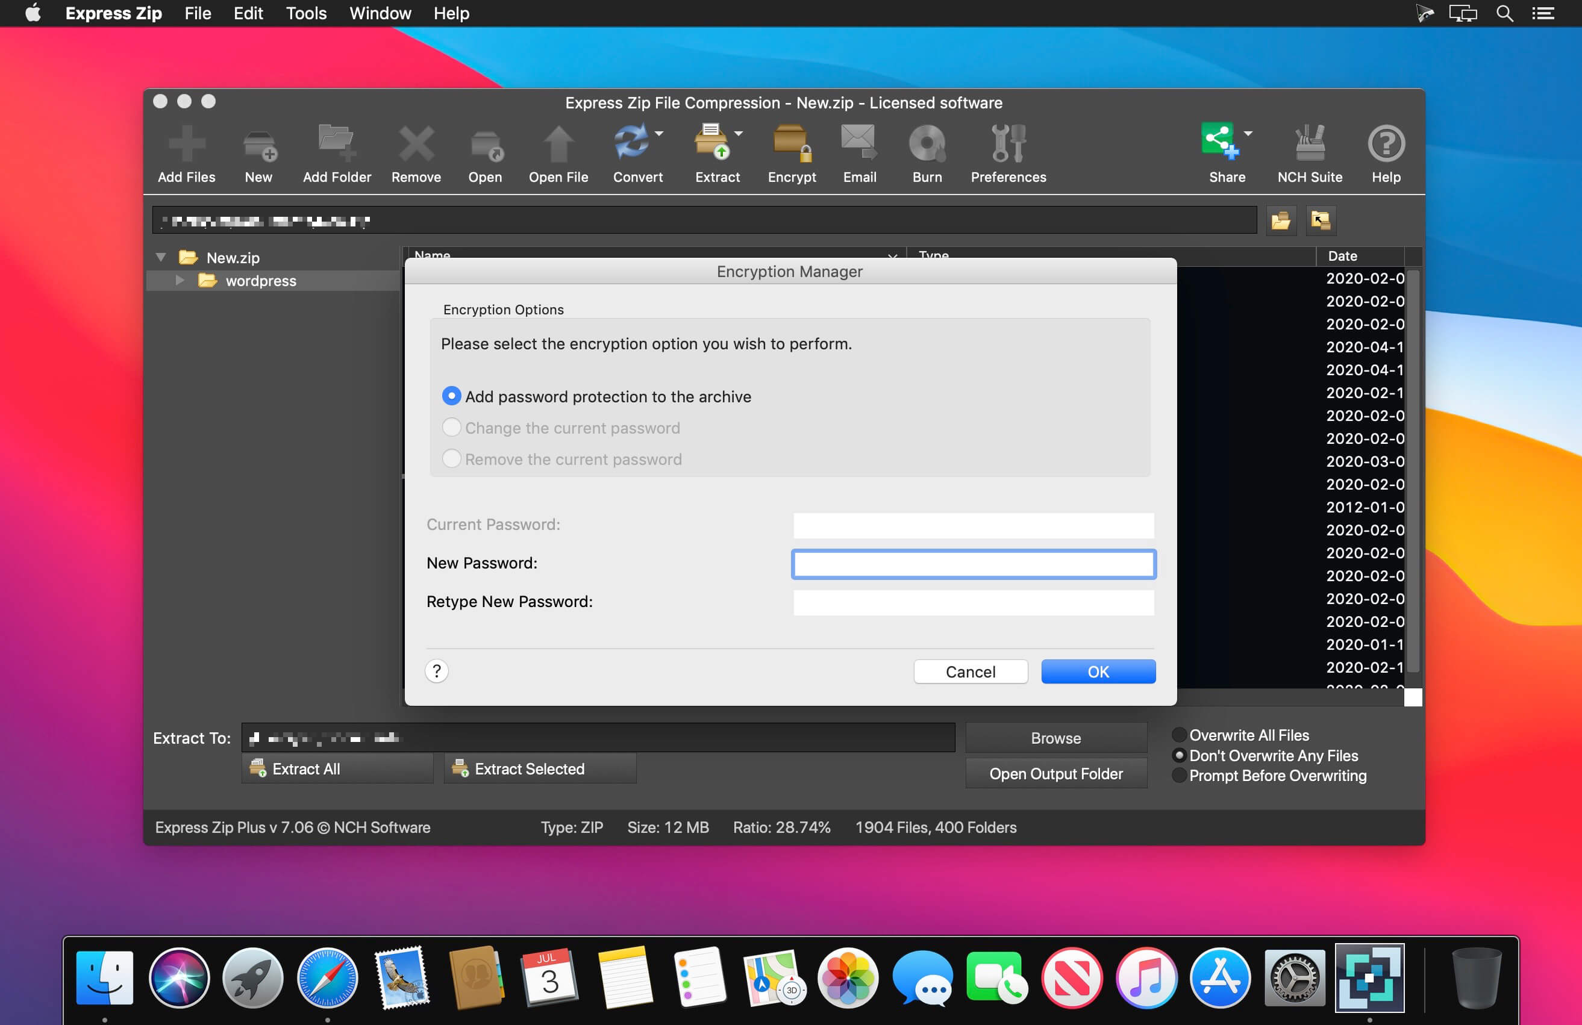The image size is (1582, 1025).
Task: Open the App Store from the Dock
Action: 1220,977
